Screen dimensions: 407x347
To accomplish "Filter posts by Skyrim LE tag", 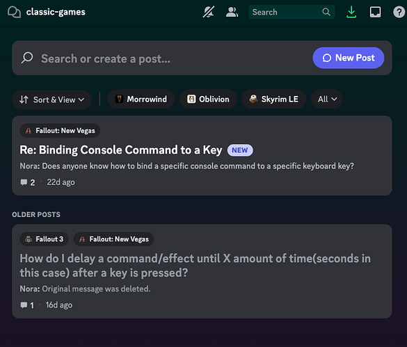I will click(274, 99).
